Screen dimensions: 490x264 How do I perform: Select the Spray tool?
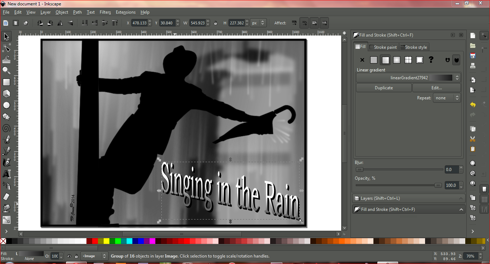[x=6, y=185]
